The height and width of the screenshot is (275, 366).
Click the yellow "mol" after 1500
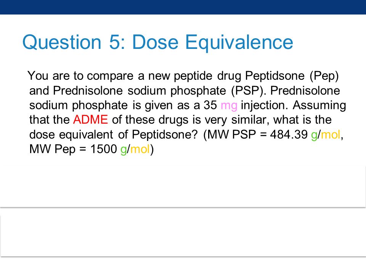(140, 149)
